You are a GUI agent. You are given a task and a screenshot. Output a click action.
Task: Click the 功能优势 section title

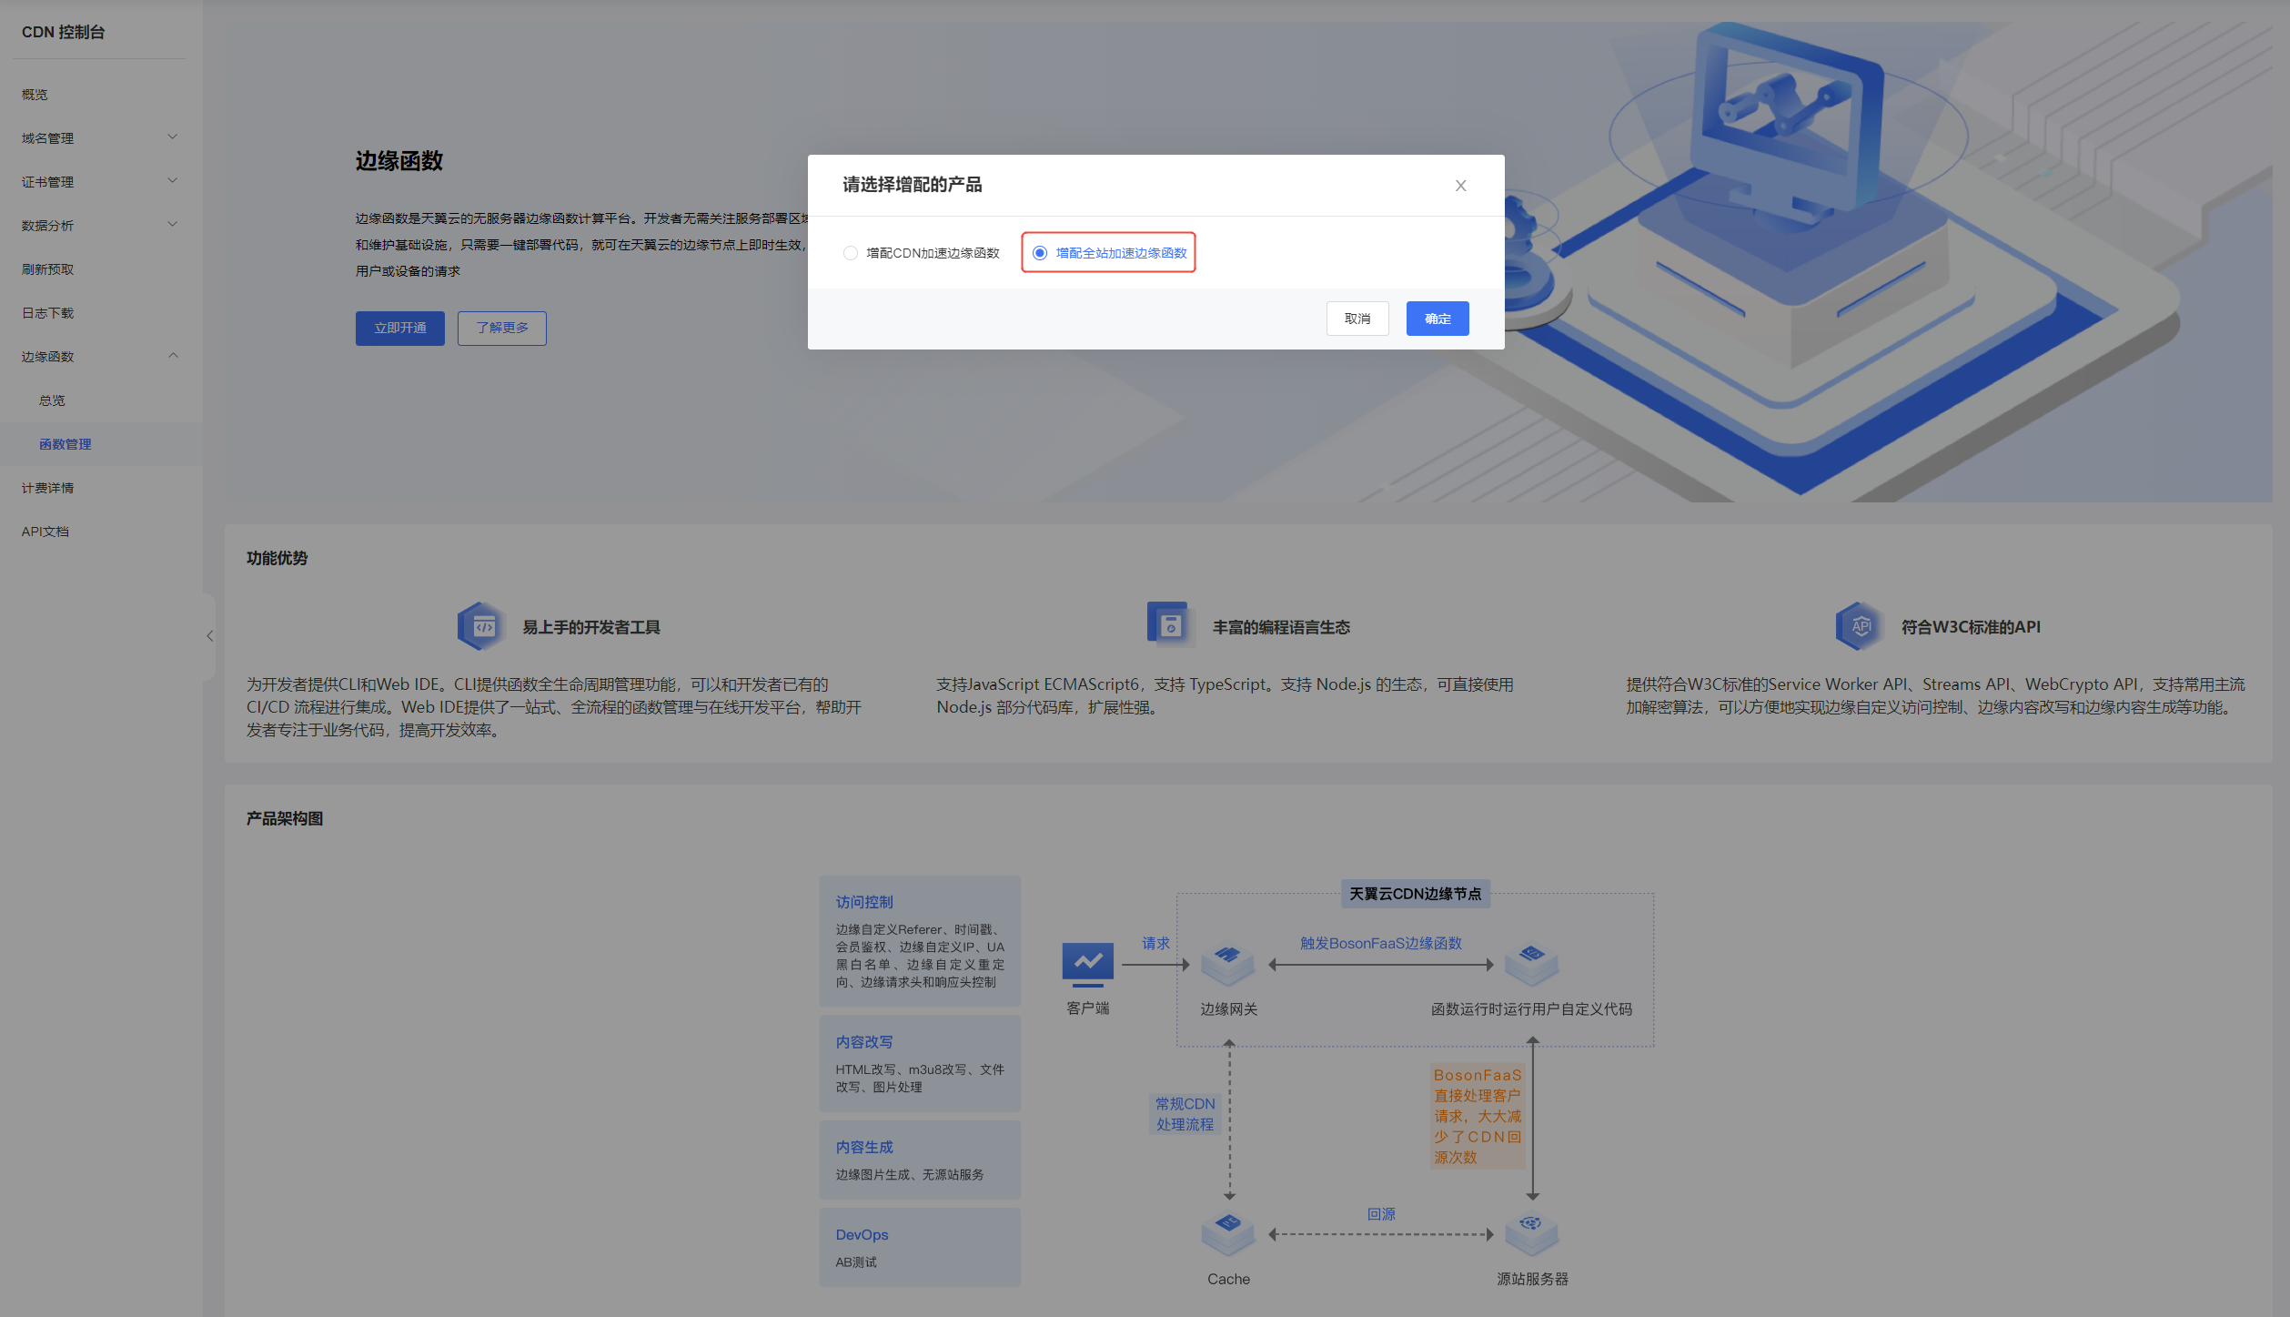[277, 559]
